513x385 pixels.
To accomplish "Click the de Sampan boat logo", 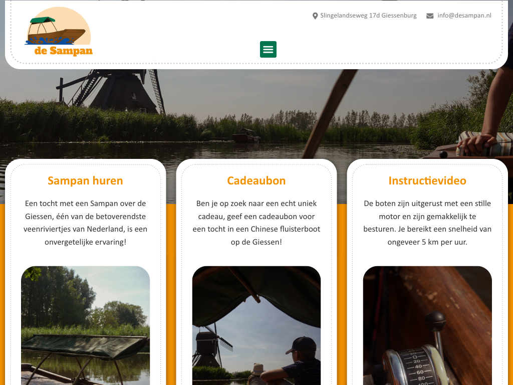I will (x=59, y=32).
